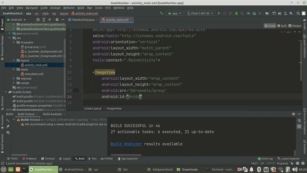Click the notification bell tray icon
This screenshot has width=307, height=173.
coord(251,169)
